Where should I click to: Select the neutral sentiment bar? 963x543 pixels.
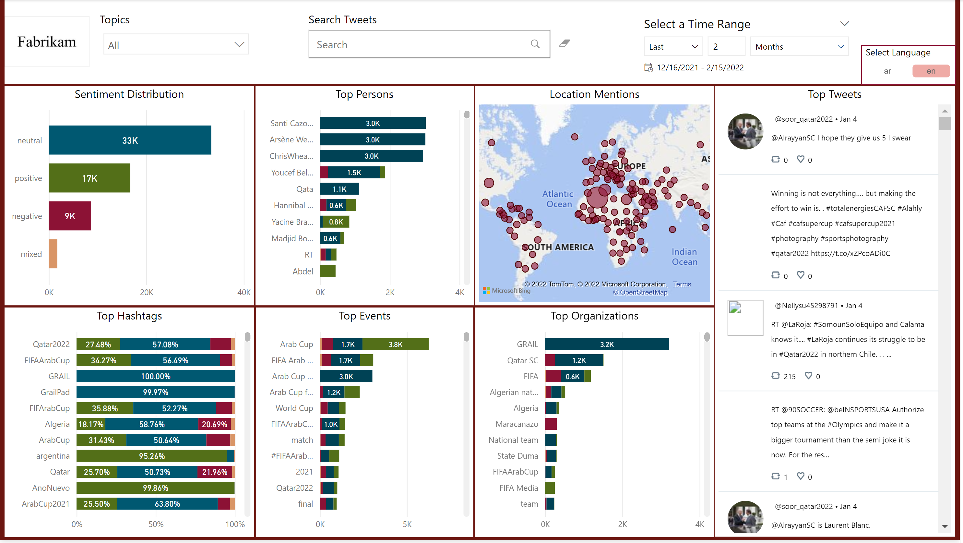130,140
